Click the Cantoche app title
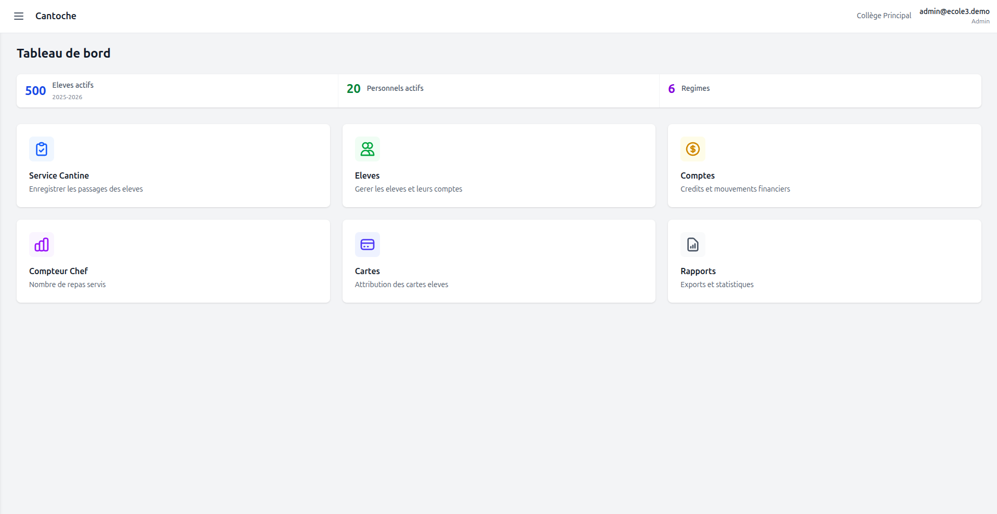 pos(56,16)
